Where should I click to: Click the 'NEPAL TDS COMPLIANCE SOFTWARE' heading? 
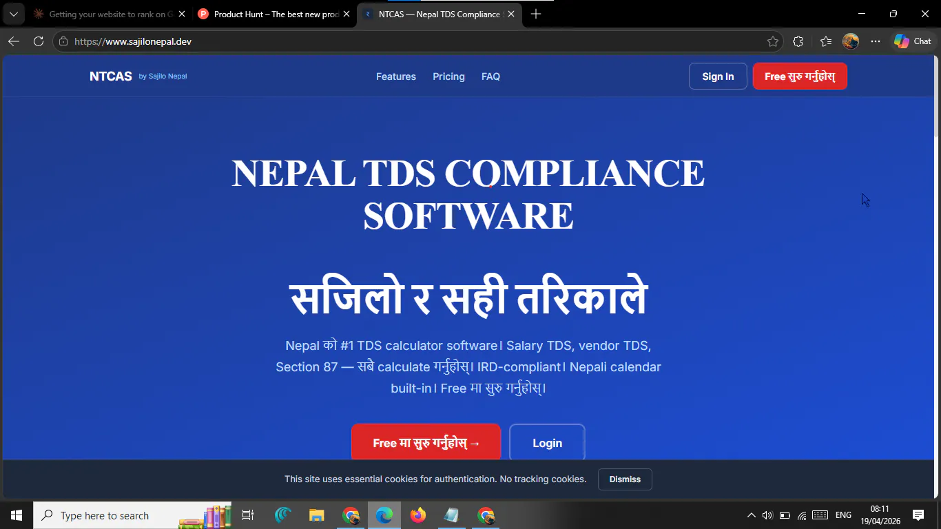468,194
